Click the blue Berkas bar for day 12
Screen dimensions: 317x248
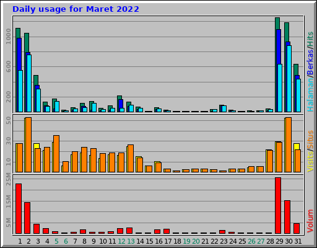coord(121,104)
